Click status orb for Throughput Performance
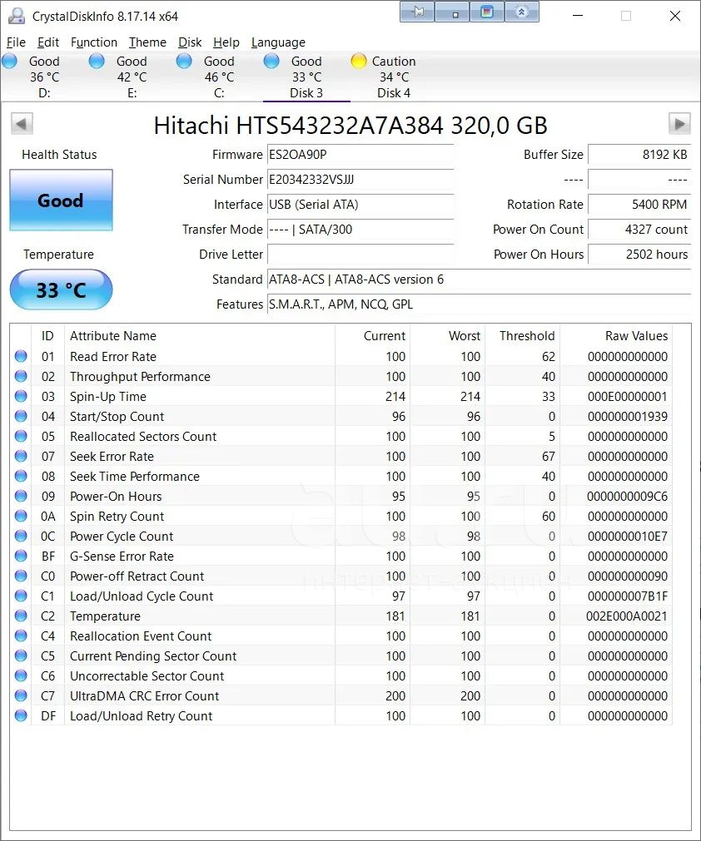Image resolution: width=701 pixels, height=841 pixels. tap(21, 376)
